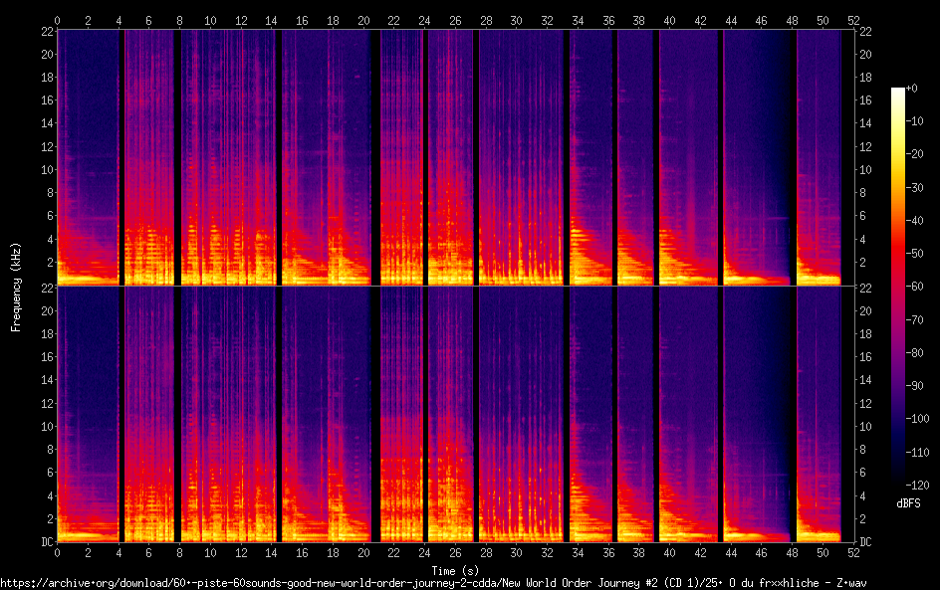Click the '-90' color scale label
Image resolution: width=940 pixels, height=590 pixels.
[x=914, y=386]
